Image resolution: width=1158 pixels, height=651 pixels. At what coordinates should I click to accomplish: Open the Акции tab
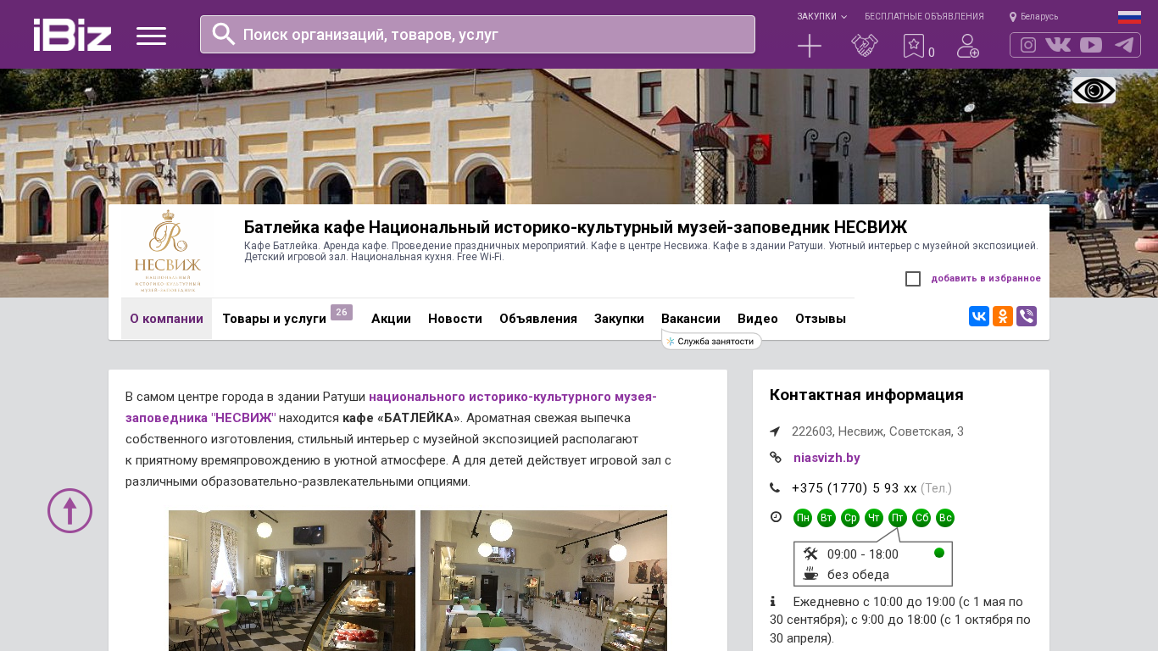(391, 319)
